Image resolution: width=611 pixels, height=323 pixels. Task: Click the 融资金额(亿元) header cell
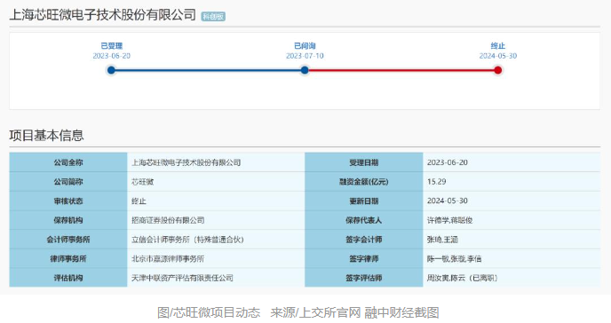click(x=363, y=182)
